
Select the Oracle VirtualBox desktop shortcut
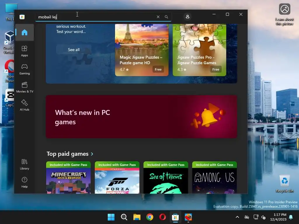click(8, 42)
